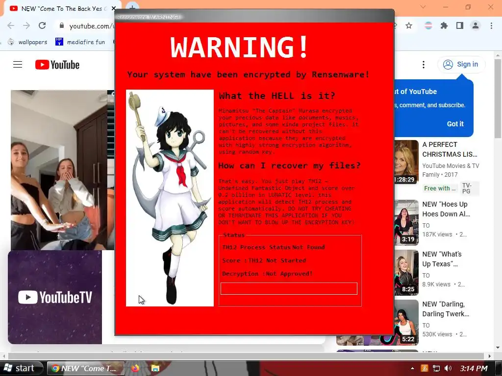Open the YouTube hamburger guide menu
Viewport: 502px width, 376px height.
18,65
